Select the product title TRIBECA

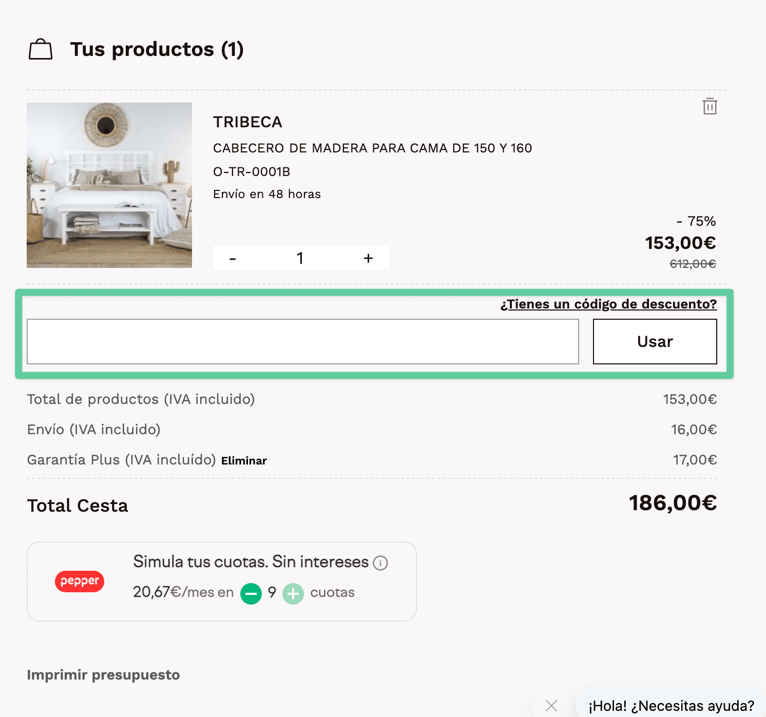247,122
